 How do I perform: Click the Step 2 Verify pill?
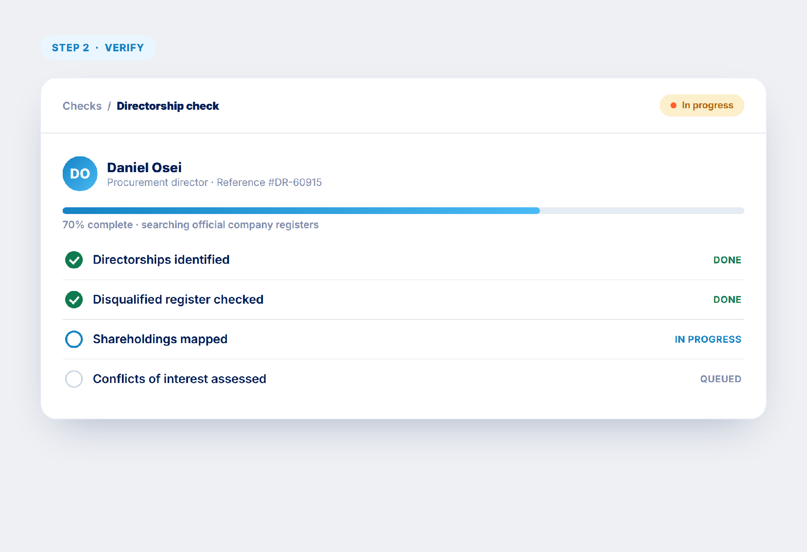point(98,48)
